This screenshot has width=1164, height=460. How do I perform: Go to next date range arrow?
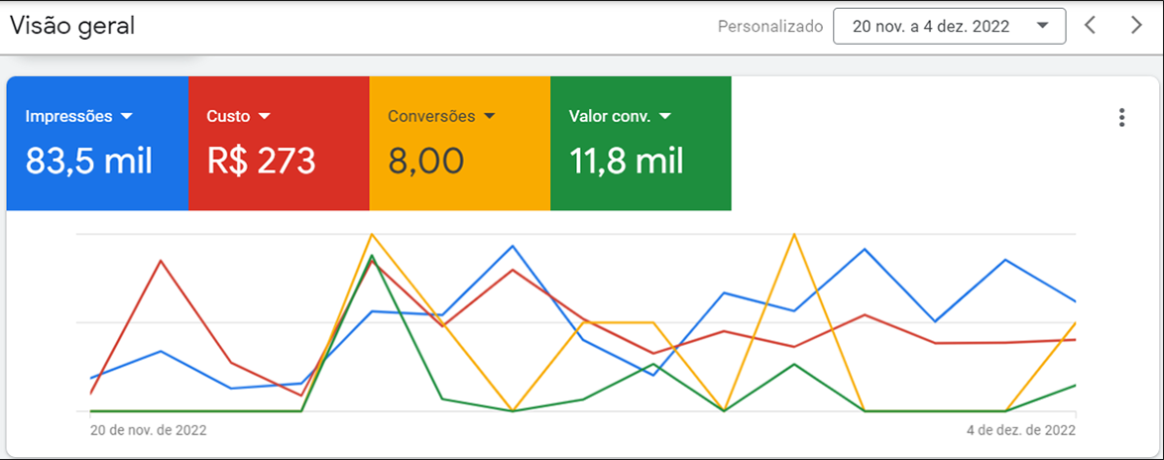tap(1136, 26)
